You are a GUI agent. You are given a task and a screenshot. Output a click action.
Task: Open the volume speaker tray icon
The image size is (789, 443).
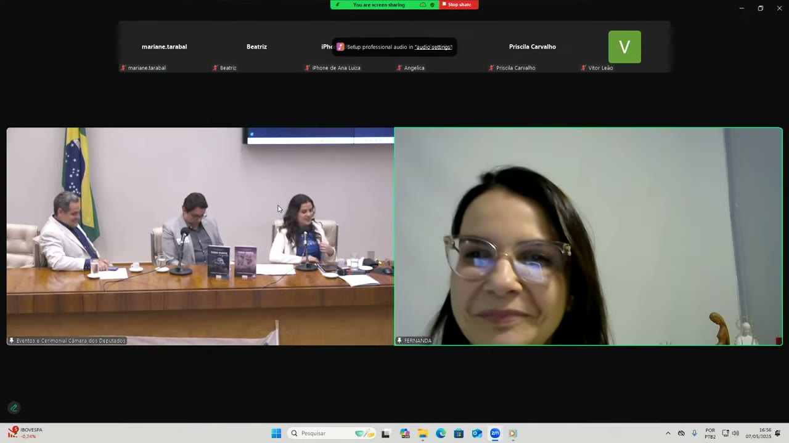point(735,433)
